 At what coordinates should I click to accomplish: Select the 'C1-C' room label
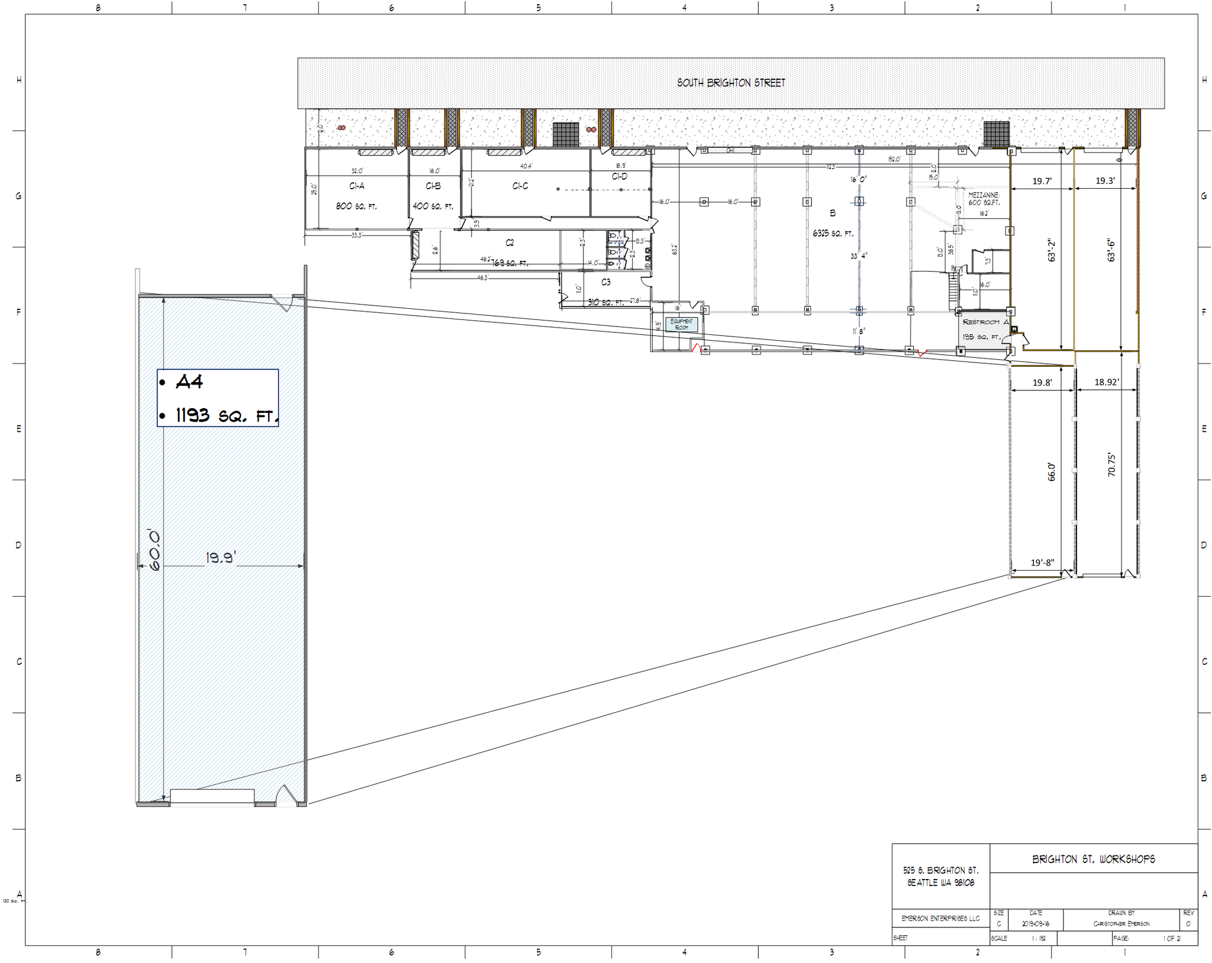click(520, 186)
